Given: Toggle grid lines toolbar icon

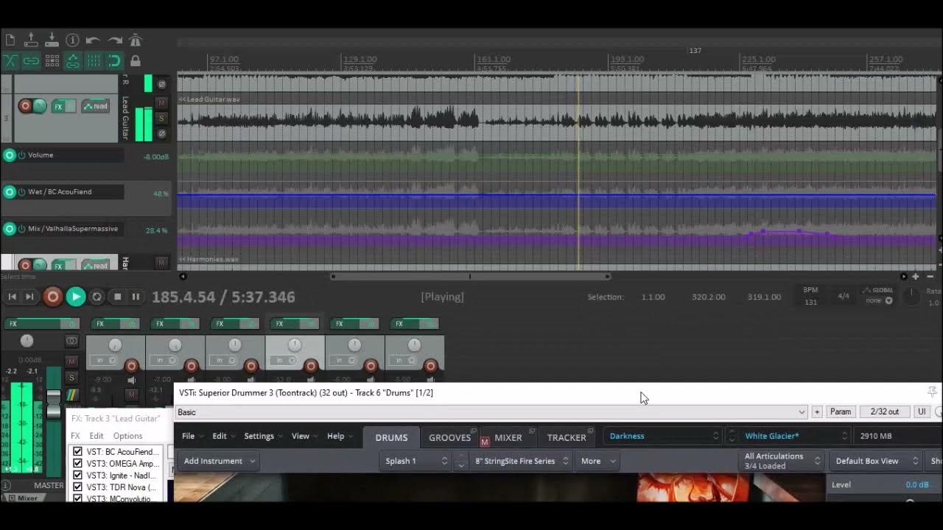Looking at the screenshot, I should pos(93,60).
